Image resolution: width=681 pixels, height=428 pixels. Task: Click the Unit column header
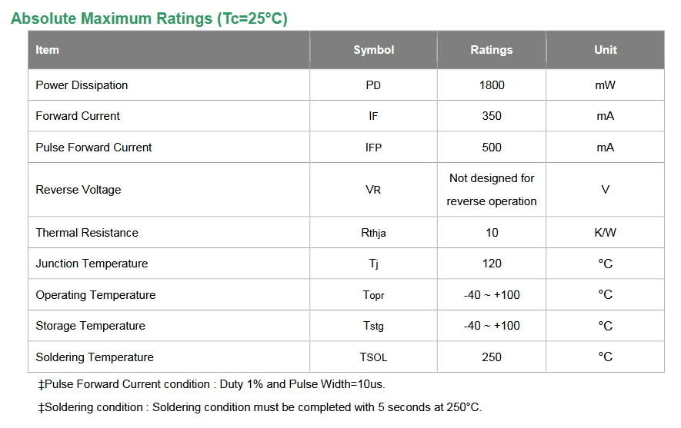click(x=606, y=50)
